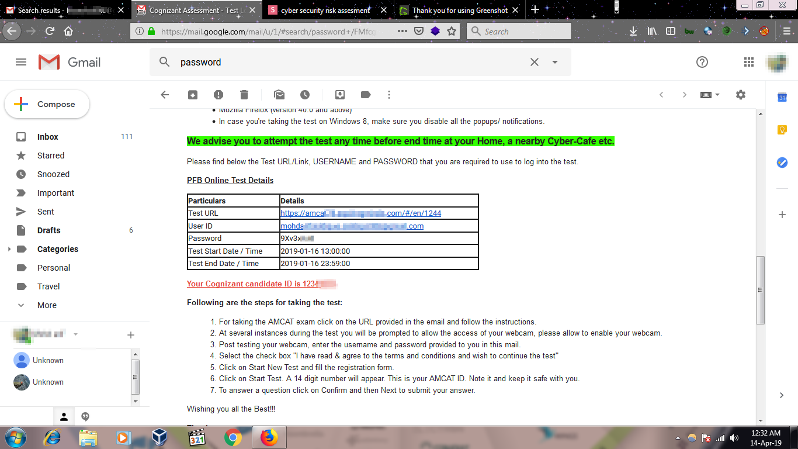Expand the Categories label arrow
This screenshot has height=449, width=798.
click(9, 249)
